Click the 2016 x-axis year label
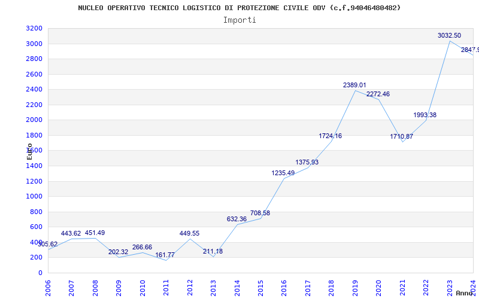 tap(284, 288)
